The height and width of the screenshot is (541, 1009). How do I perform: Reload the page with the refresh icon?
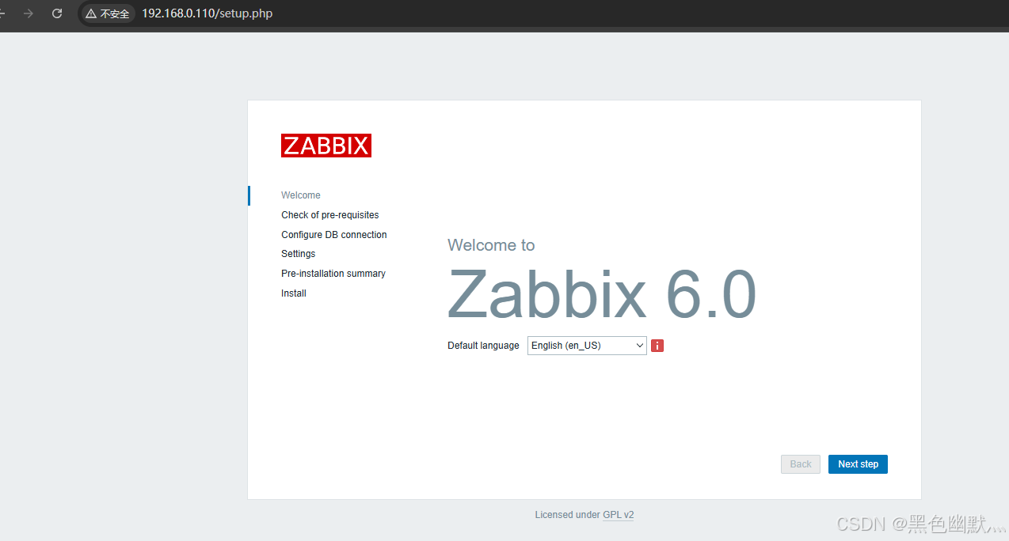(x=57, y=13)
